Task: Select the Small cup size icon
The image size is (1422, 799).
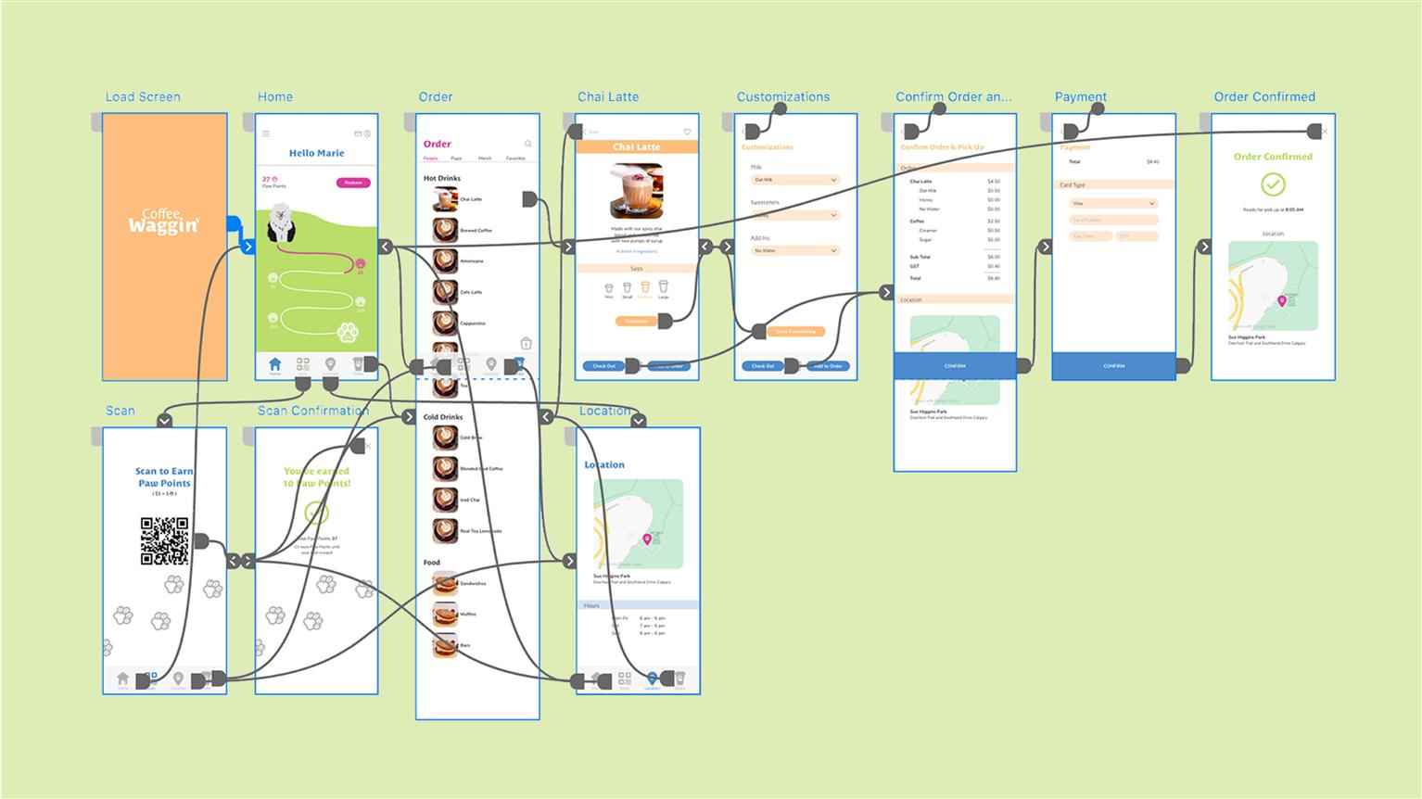Action: pyautogui.click(x=627, y=289)
